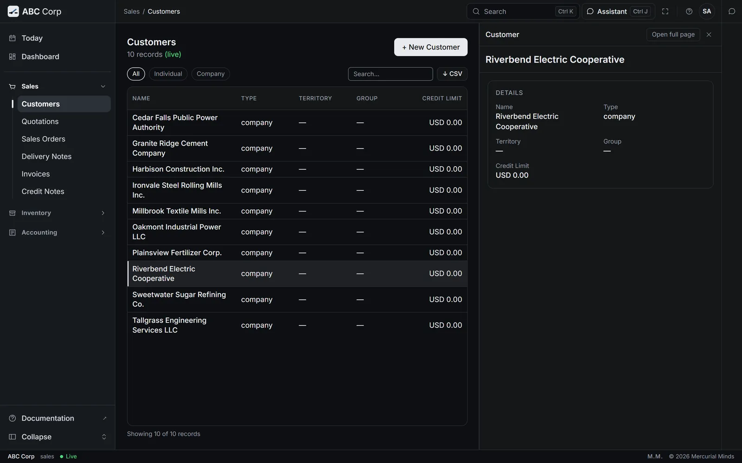Go to Delivery Notes page
The image size is (742, 463).
tap(64, 156)
